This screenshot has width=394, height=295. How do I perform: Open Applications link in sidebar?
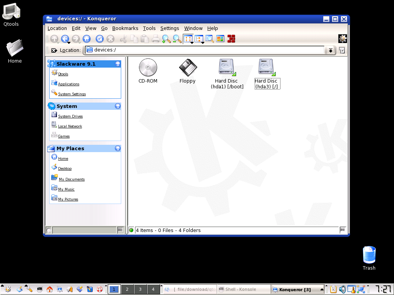click(x=68, y=84)
